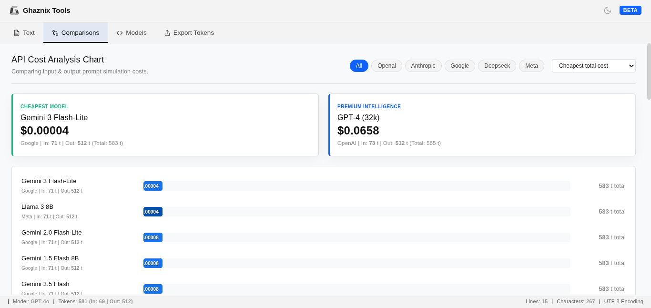Click the 583 t total for Llama 3 8B

pyautogui.click(x=612, y=212)
